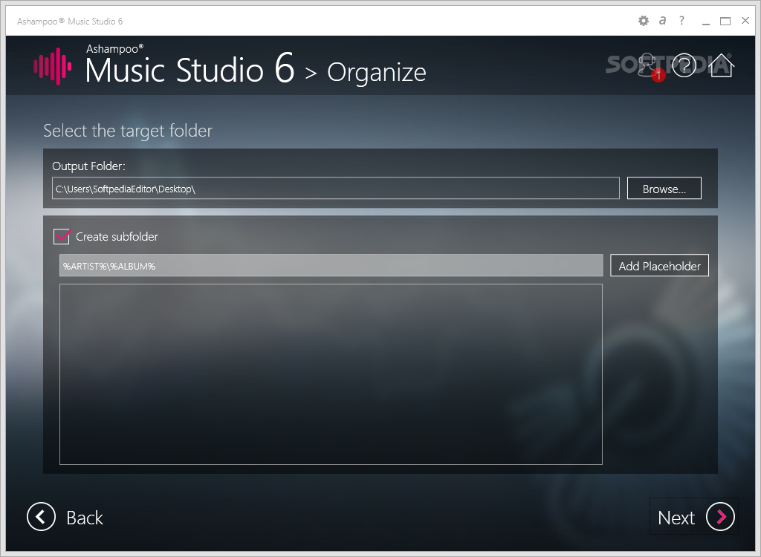The image size is (761, 557).
Task: Open the support agent notification icon
Action: coord(650,67)
